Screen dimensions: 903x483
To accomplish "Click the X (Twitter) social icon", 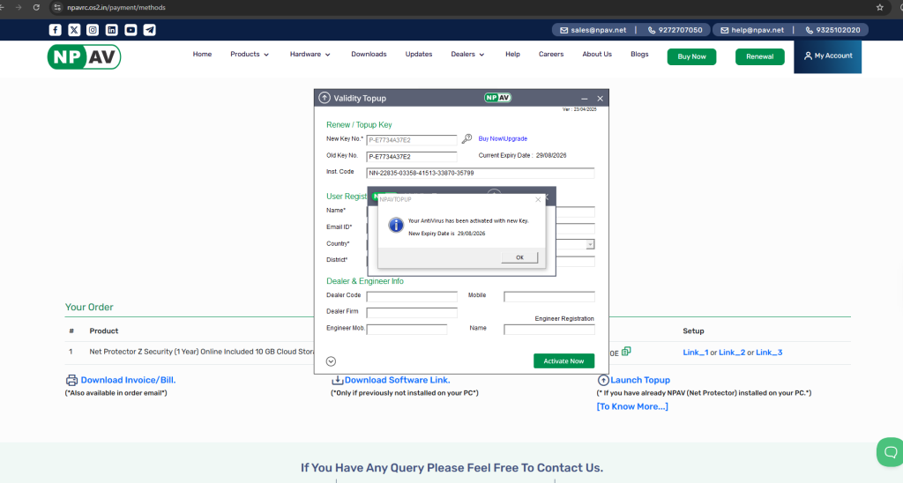I will [x=74, y=29].
